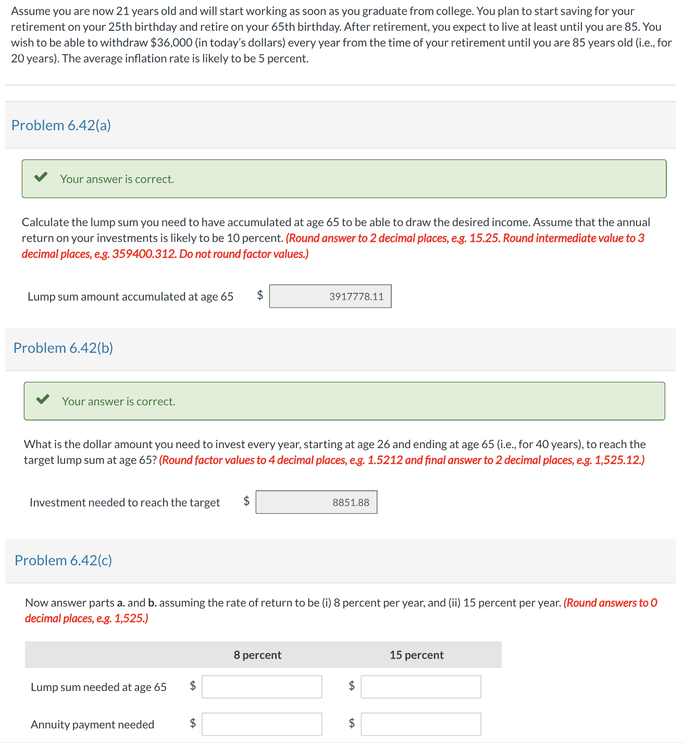Viewport: 684px width, 743px height.
Task: Click the dollar sign next to 8851.88
Action: [x=246, y=501]
